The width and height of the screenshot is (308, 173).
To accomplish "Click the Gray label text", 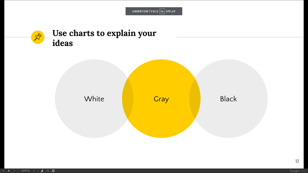I will 161,99.
